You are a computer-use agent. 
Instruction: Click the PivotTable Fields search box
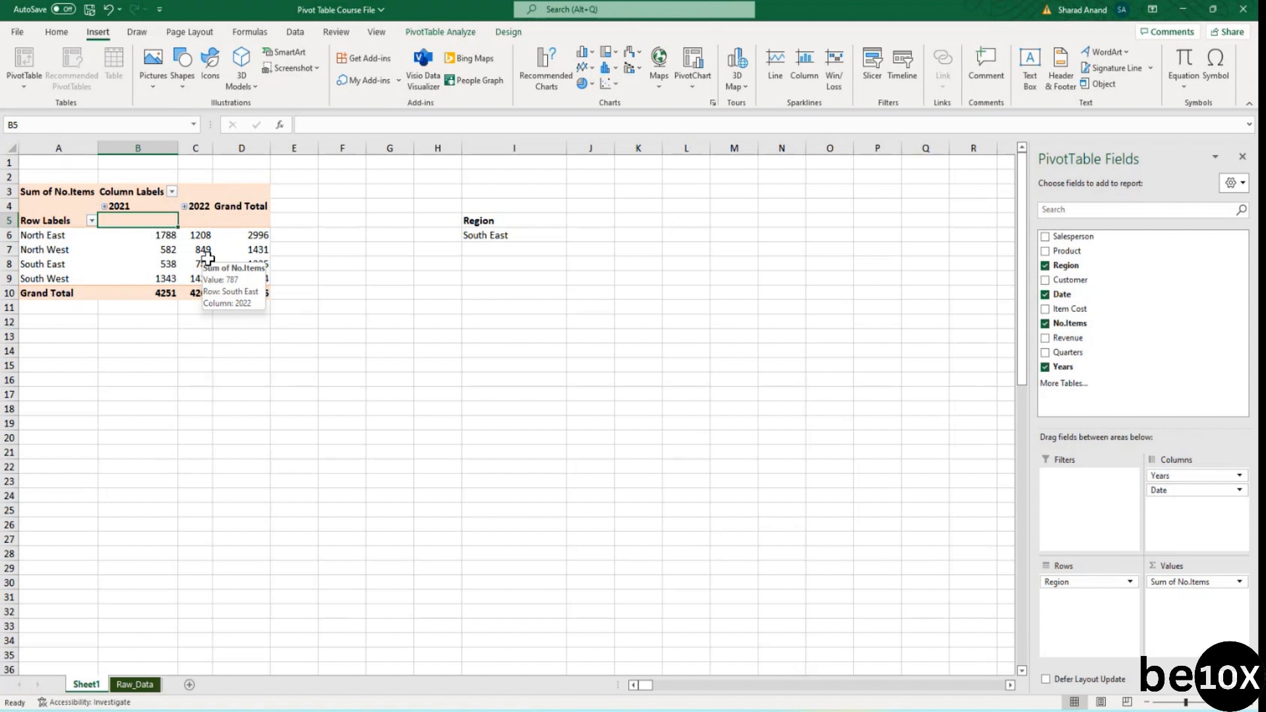point(1143,210)
